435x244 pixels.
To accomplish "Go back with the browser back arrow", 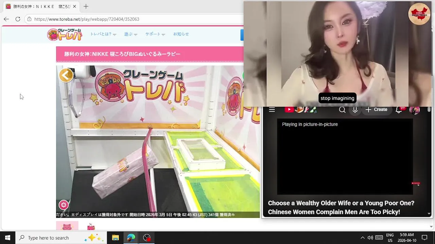I will click(6, 19).
